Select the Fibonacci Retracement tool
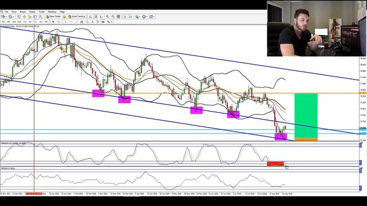The image size is (367, 206). [87, 22]
